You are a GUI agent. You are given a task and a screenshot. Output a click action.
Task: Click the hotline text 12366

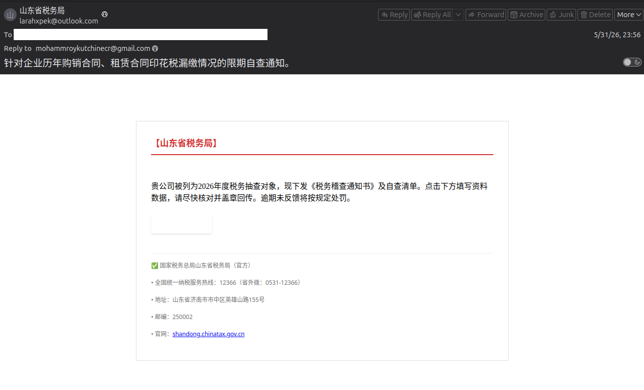(x=228, y=282)
